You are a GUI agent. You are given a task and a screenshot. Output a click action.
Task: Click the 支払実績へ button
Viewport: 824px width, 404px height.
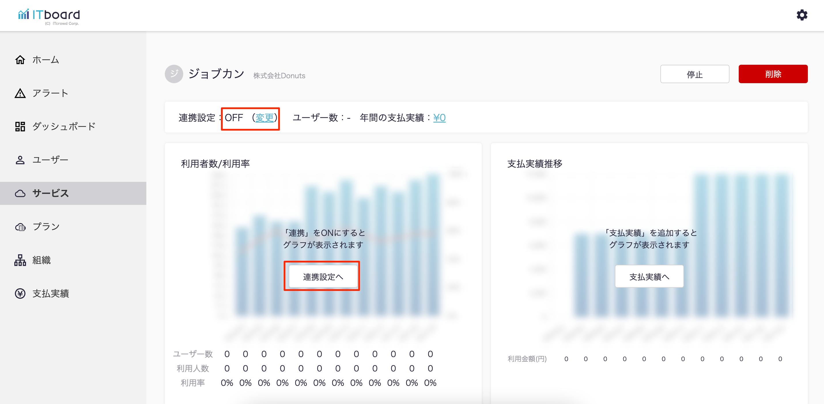(649, 277)
